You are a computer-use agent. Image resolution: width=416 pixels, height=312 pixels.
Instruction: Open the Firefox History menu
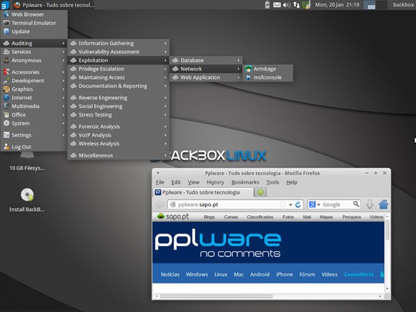click(216, 182)
